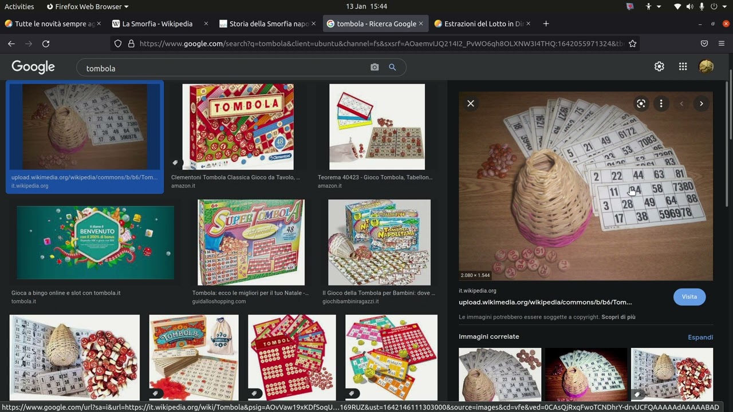Open the upload.wikimedia.org link in preview panel
The width and height of the screenshot is (733, 412).
click(x=545, y=302)
